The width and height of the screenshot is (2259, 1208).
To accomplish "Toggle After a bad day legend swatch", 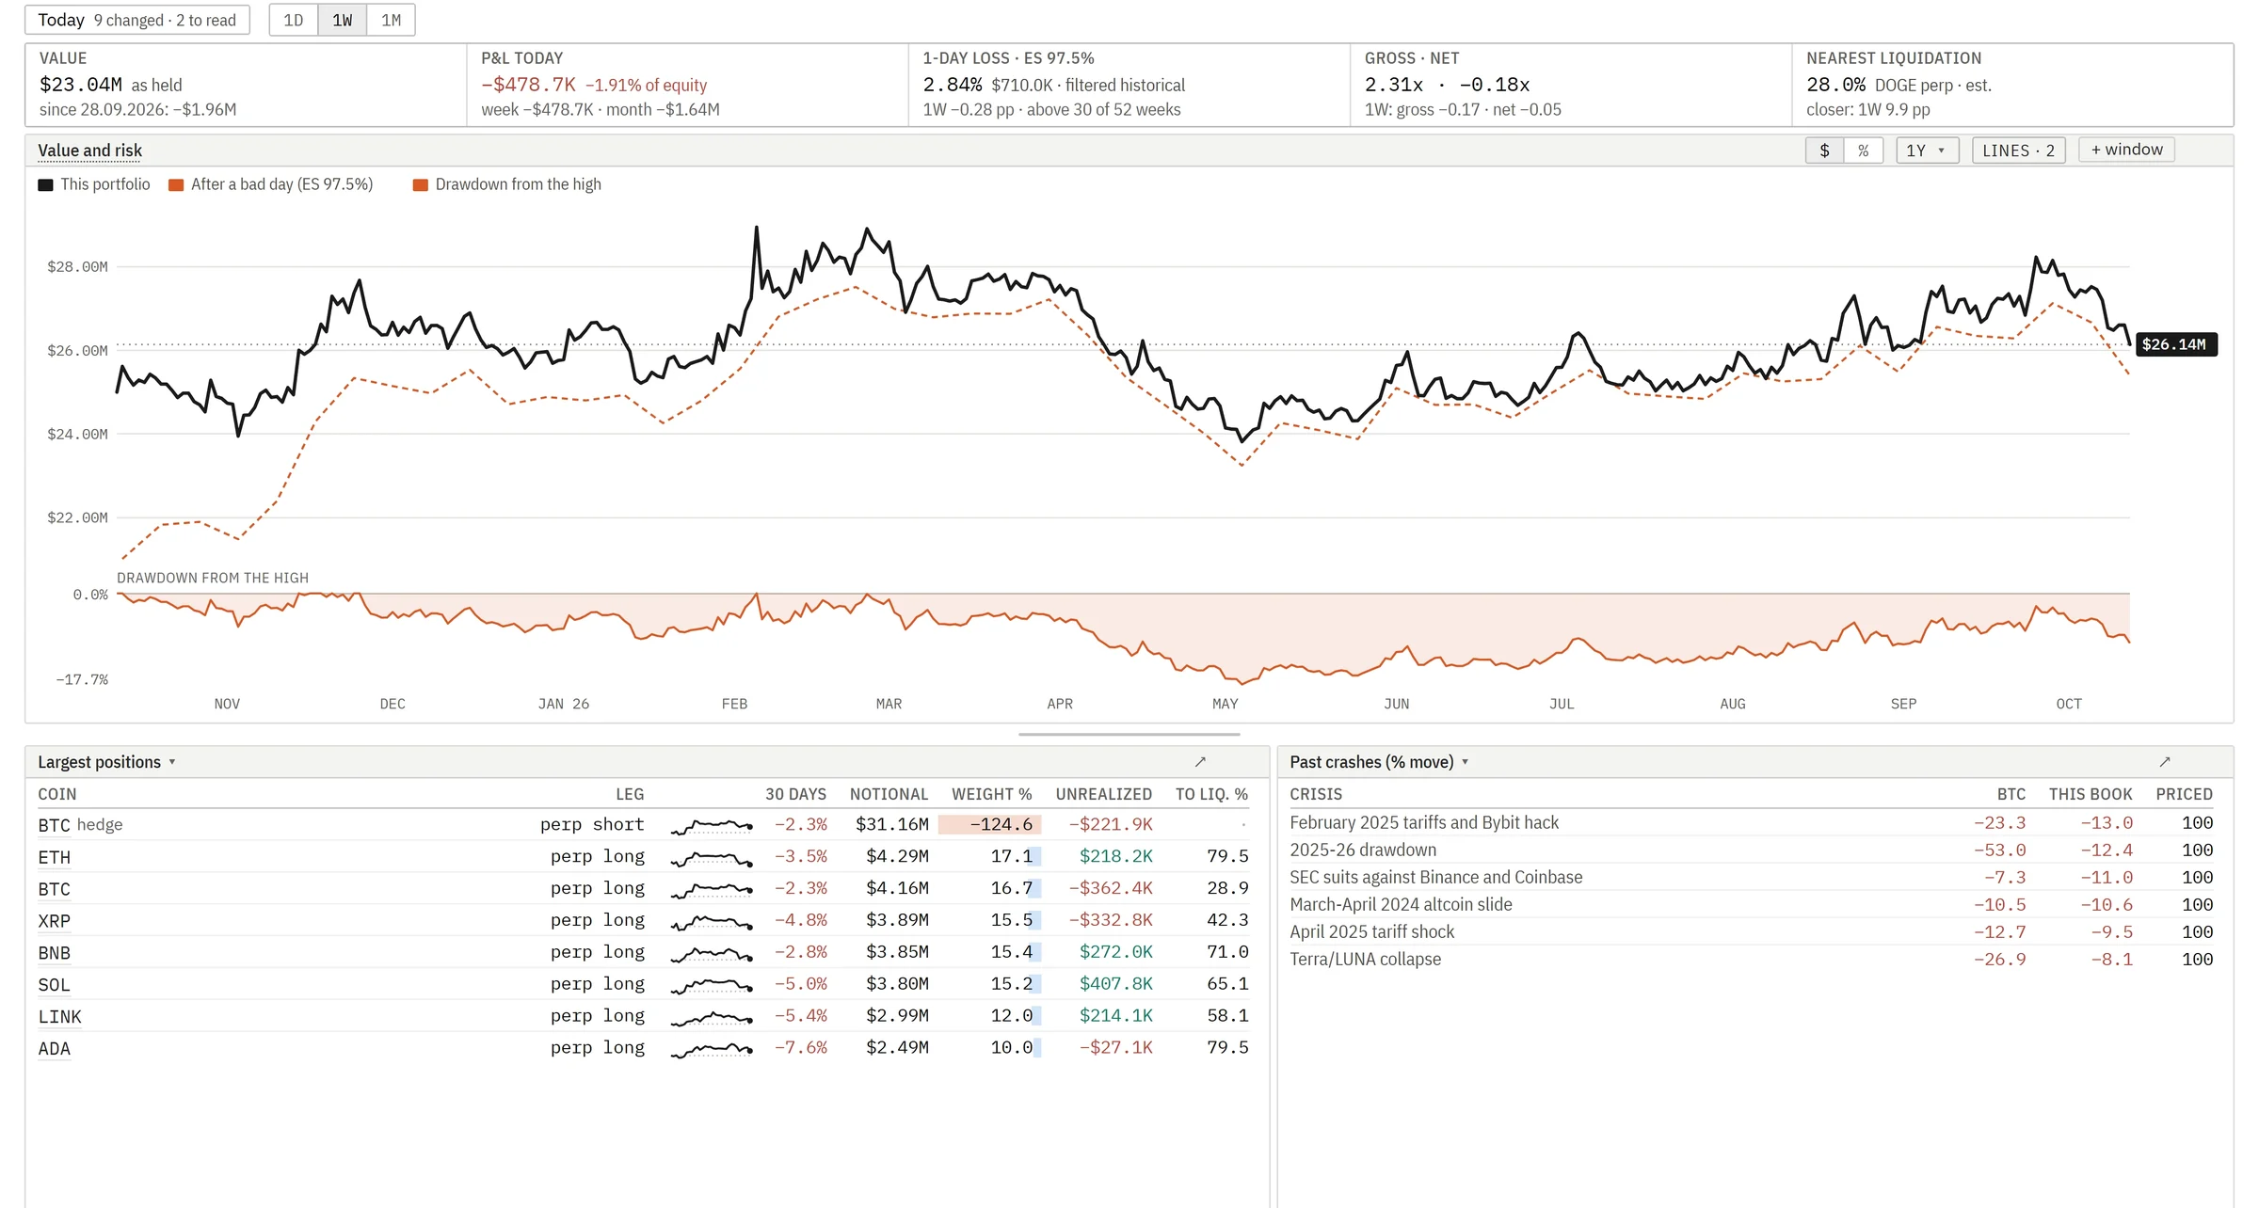I will tap(176, 185).
